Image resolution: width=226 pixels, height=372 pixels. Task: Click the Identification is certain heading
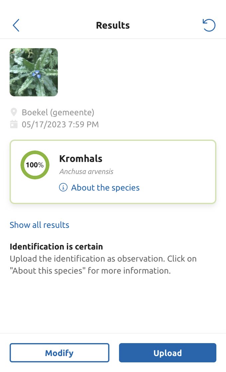coord(56,246)
